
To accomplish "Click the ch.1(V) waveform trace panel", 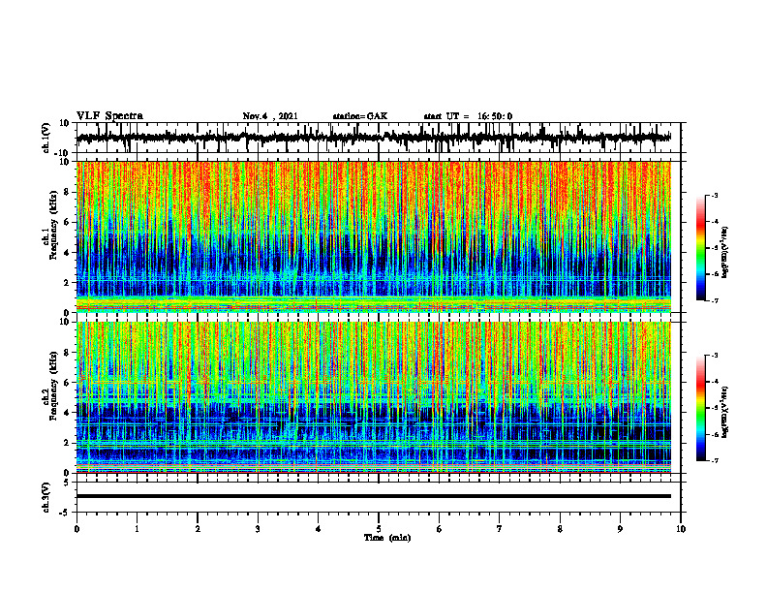I will (379, 138).
